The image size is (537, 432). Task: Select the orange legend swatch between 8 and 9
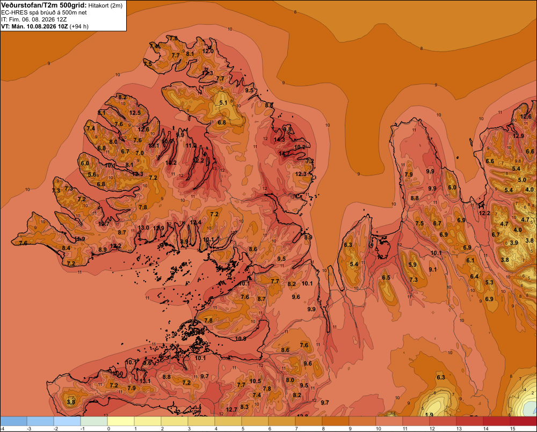click(x=336, y=421)
